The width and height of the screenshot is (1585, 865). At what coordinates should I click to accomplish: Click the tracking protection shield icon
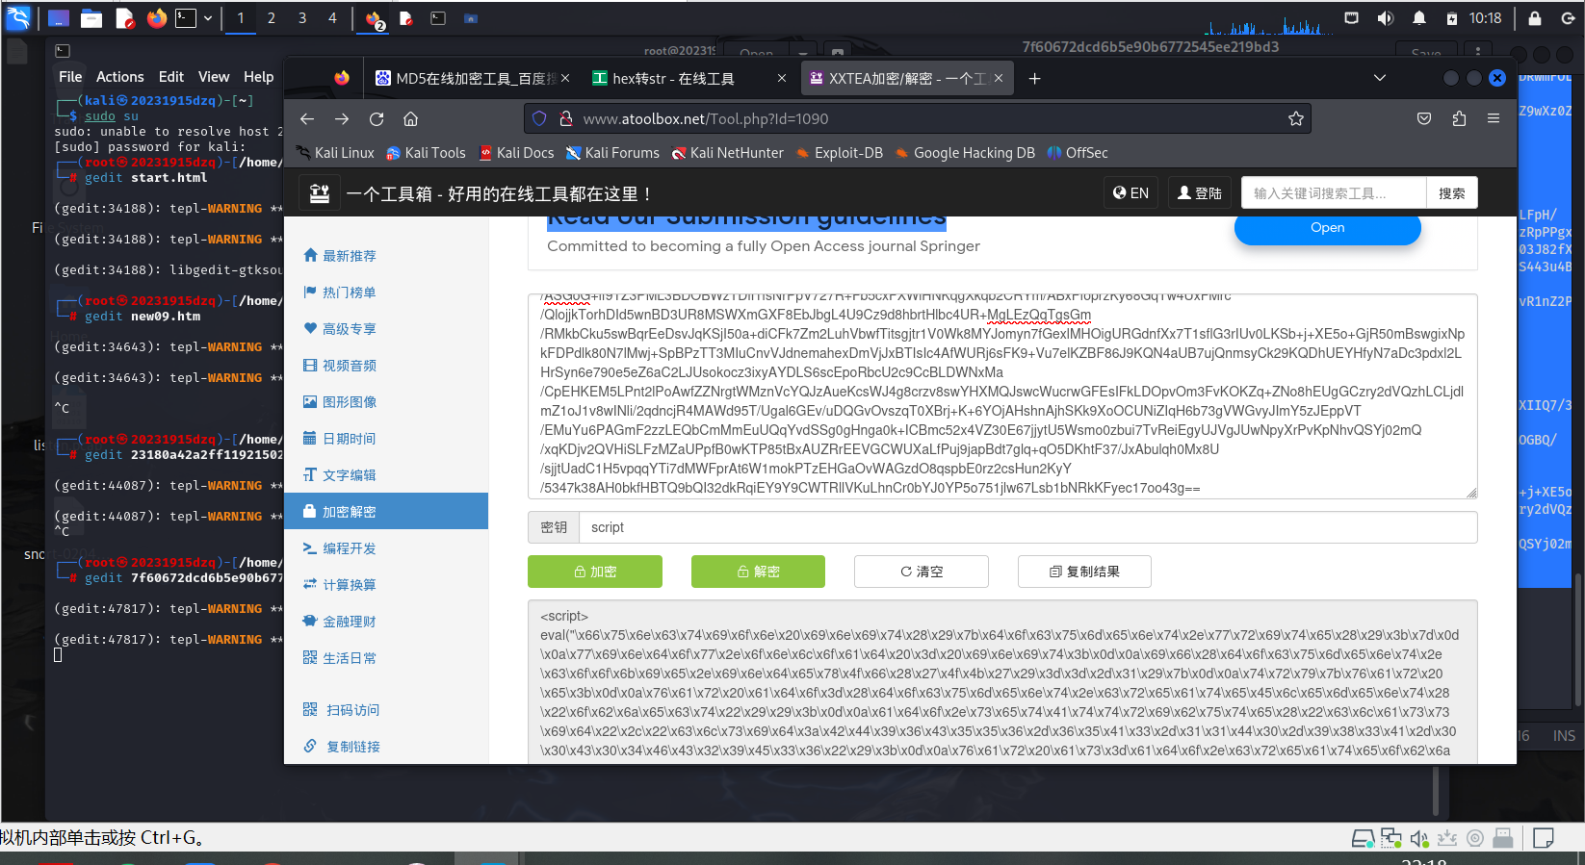(539, 118)
